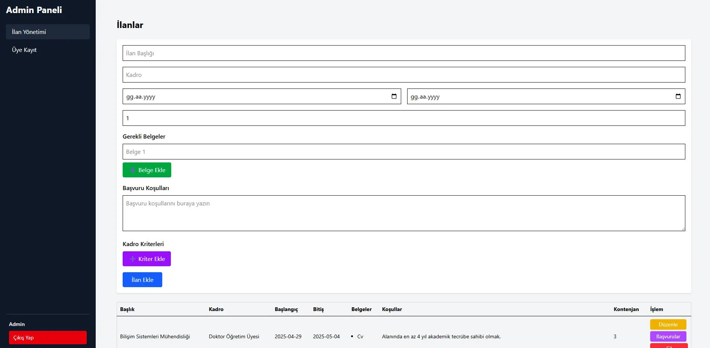Click the Başlangıç column header
This screenshot has height=348, width=710.
(286, 310)
